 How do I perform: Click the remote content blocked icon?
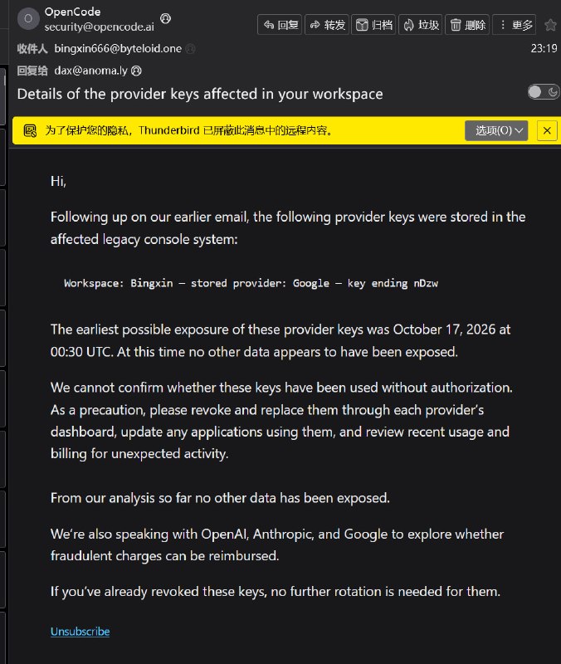[30, 130]
